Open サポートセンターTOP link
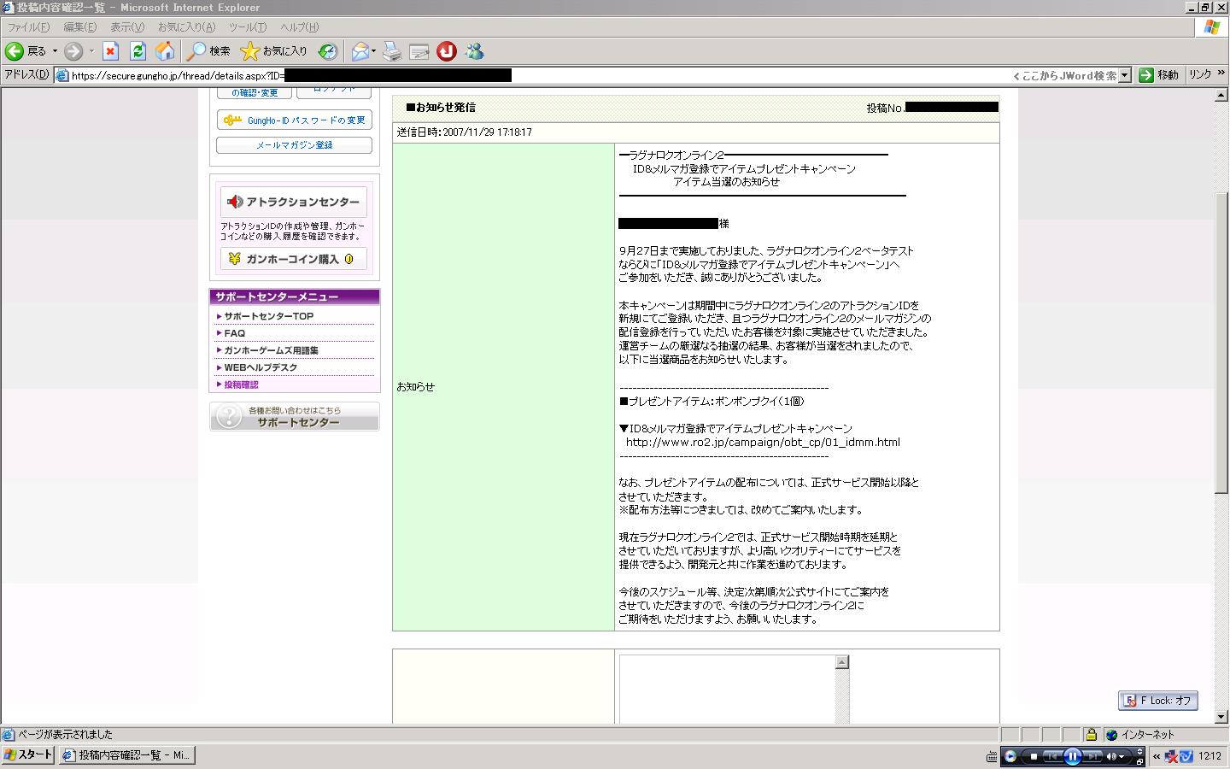 [268, 316]
